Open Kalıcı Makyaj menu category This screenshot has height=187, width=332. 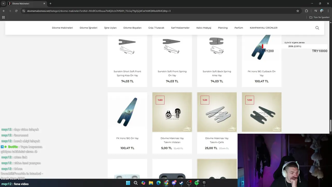[x=204, y=28]
